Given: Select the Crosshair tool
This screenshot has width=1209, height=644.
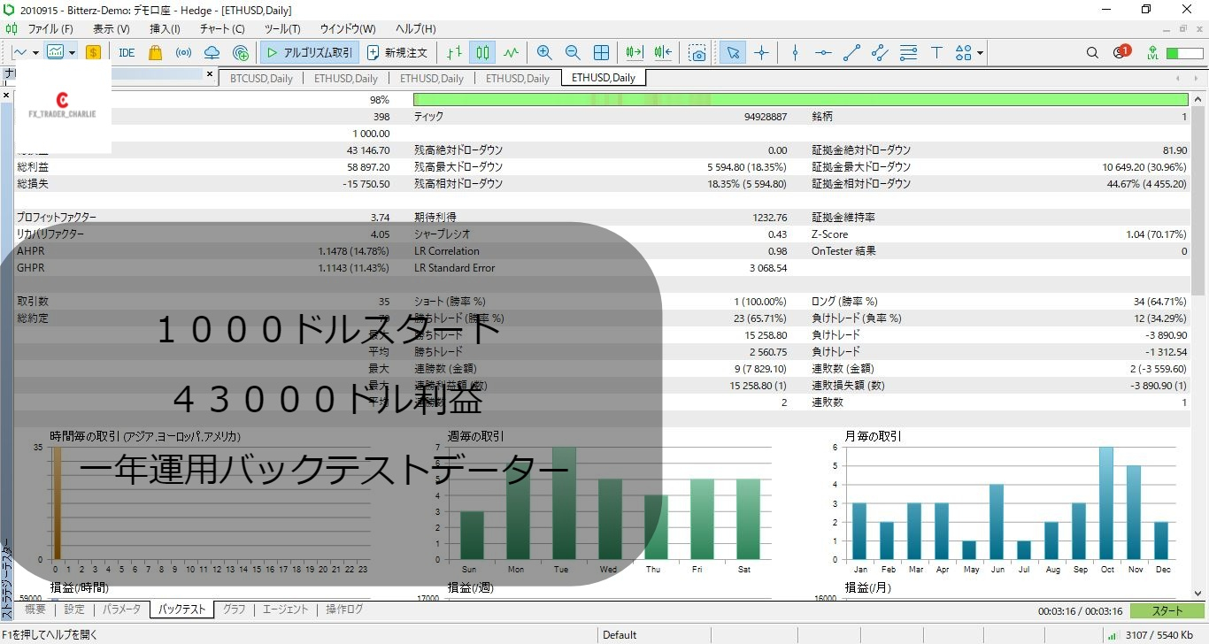Looking at the screenshot, I should tap(762, 52).
